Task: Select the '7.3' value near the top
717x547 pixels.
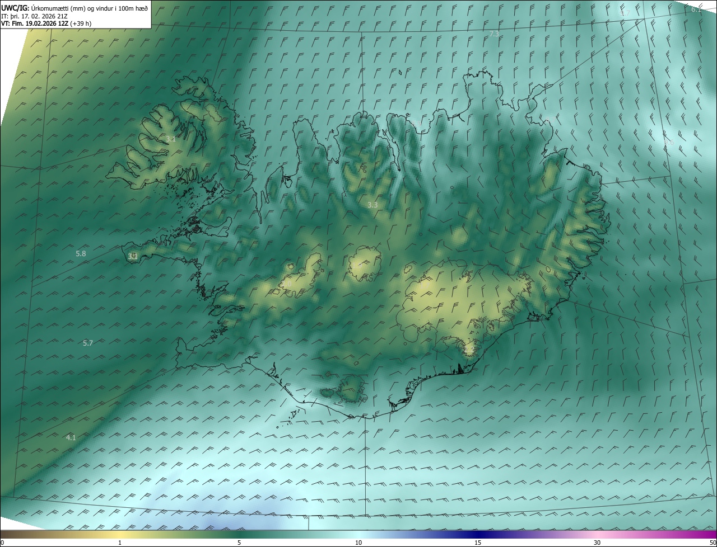Action: 494,34
